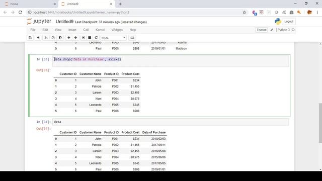Click 2015/06/06 date in Out[34] table
The image size is (322, 181).
point(158,157)
